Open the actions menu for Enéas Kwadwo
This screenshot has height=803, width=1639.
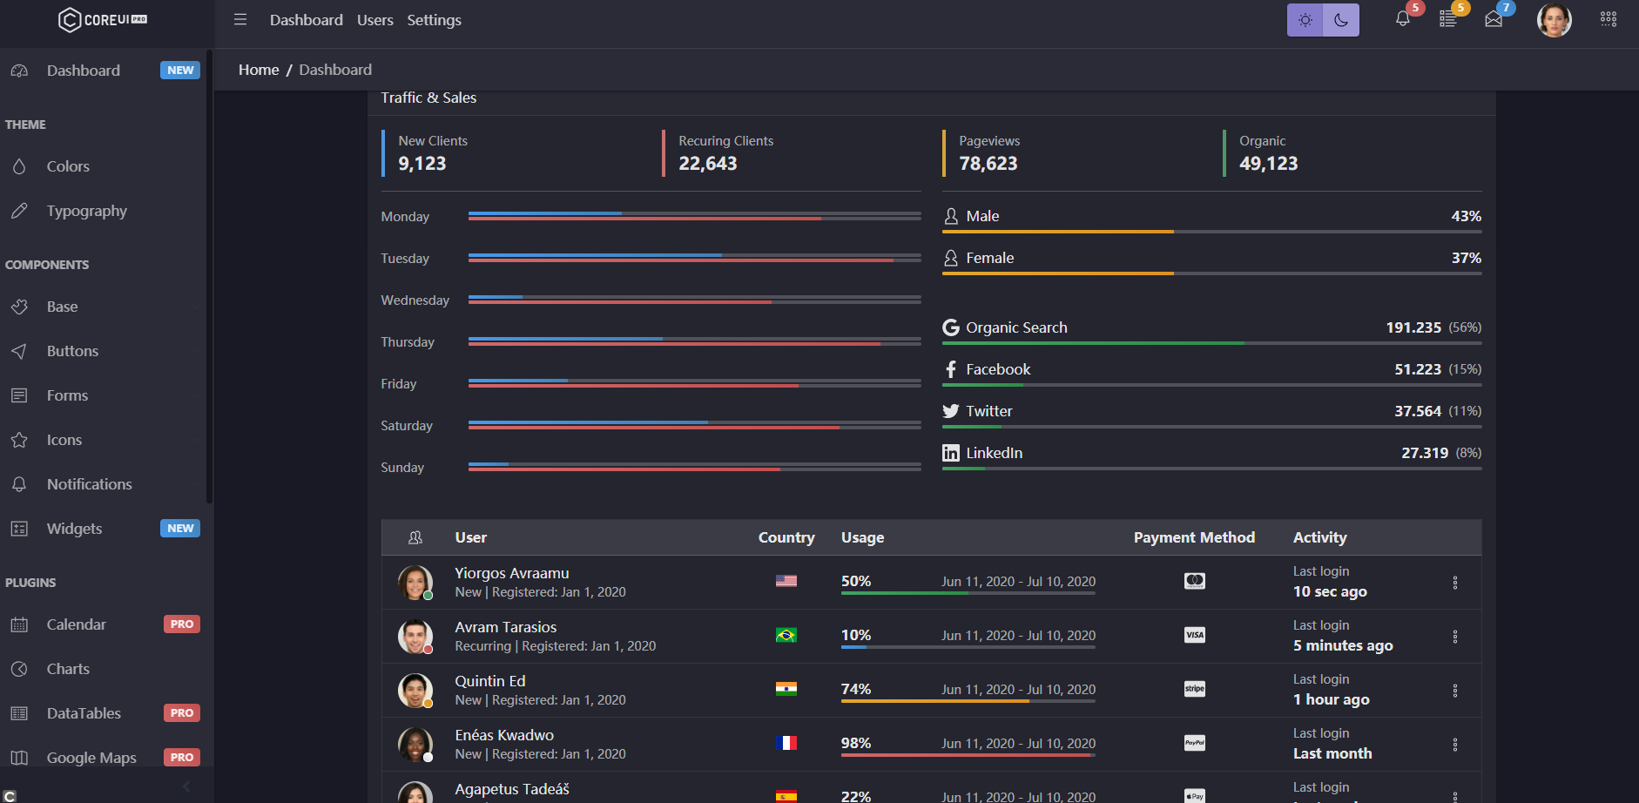pyautogui.click(x=1454, y=745)
